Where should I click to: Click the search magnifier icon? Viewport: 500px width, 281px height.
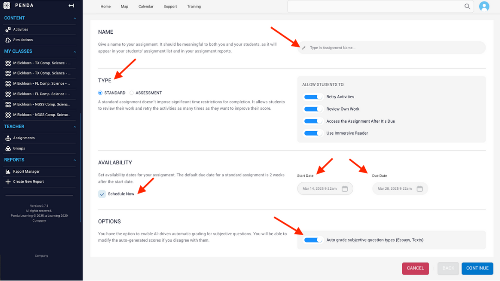tap(467, 6)
